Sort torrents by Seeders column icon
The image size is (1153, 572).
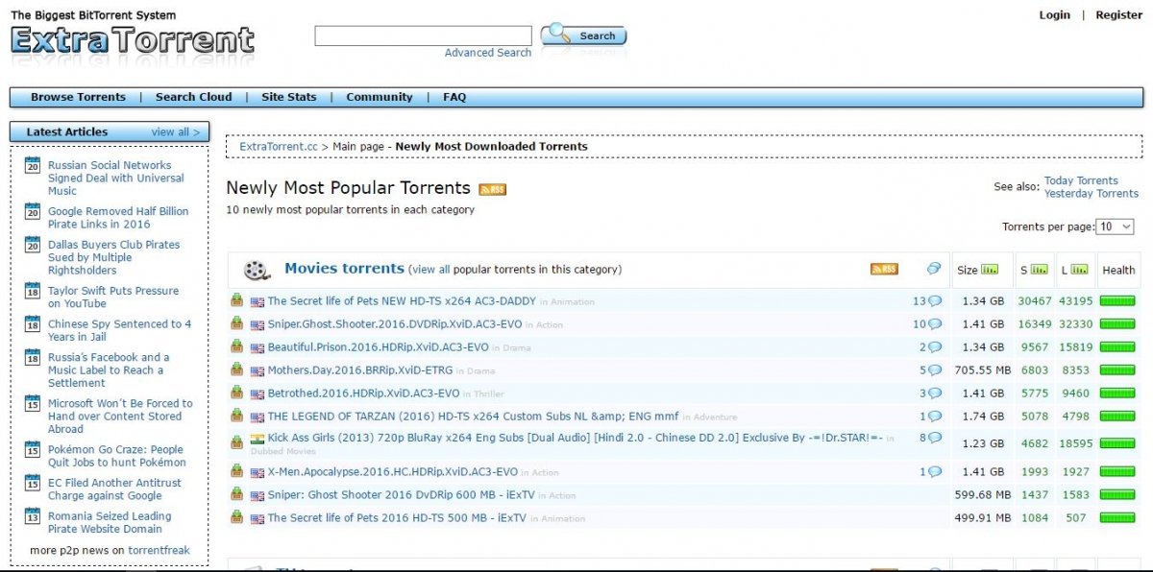[x=1040, y=270]
